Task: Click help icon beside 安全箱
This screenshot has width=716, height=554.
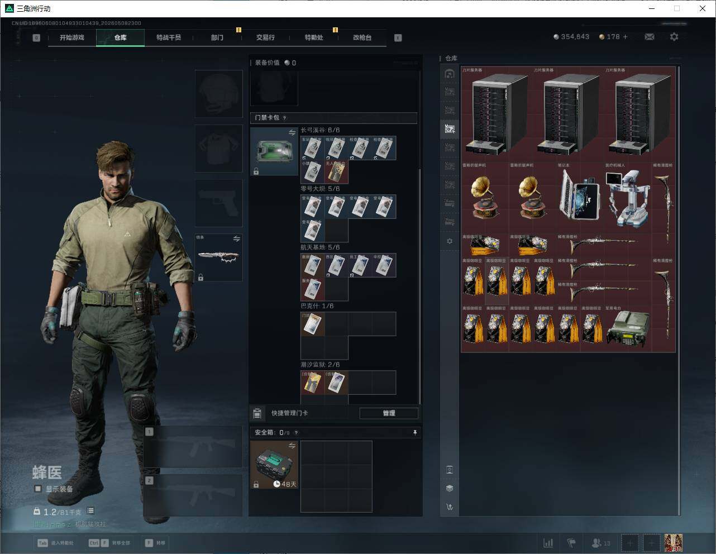Action: click(296, 432)
